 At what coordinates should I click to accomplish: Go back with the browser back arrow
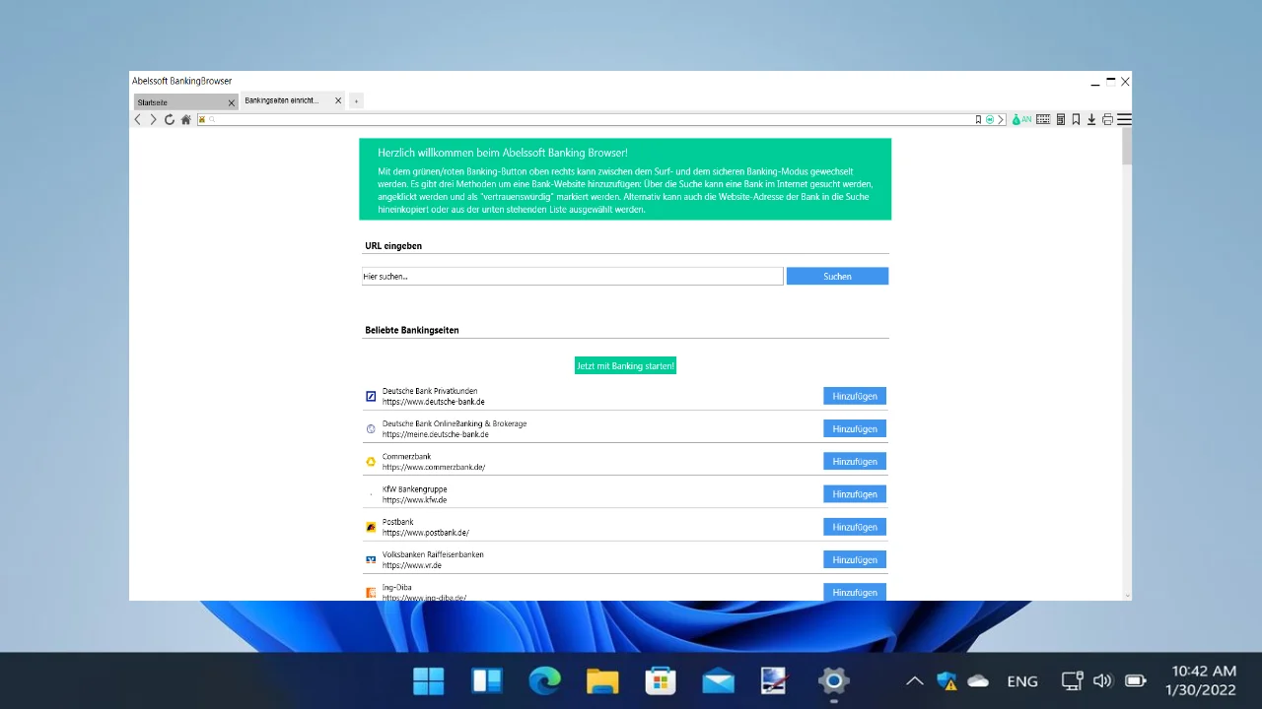click(x=138, y=119)
